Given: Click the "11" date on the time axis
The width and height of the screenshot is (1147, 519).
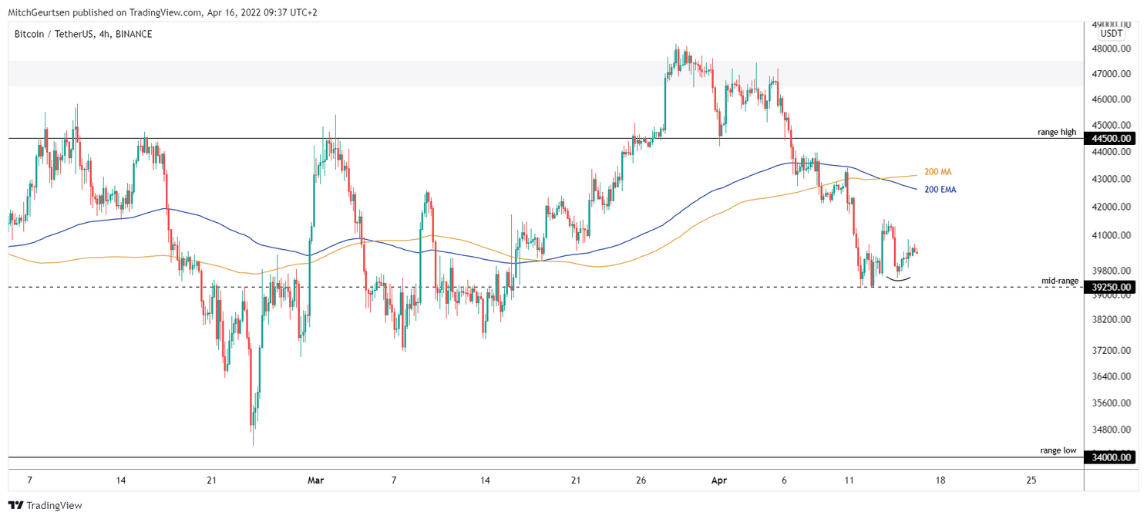Looking at the screenshot, I should pos(849,480).
